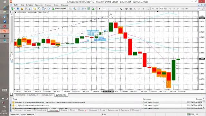
Task: Open the Алерты terminal tab
Action: [64, 110]
